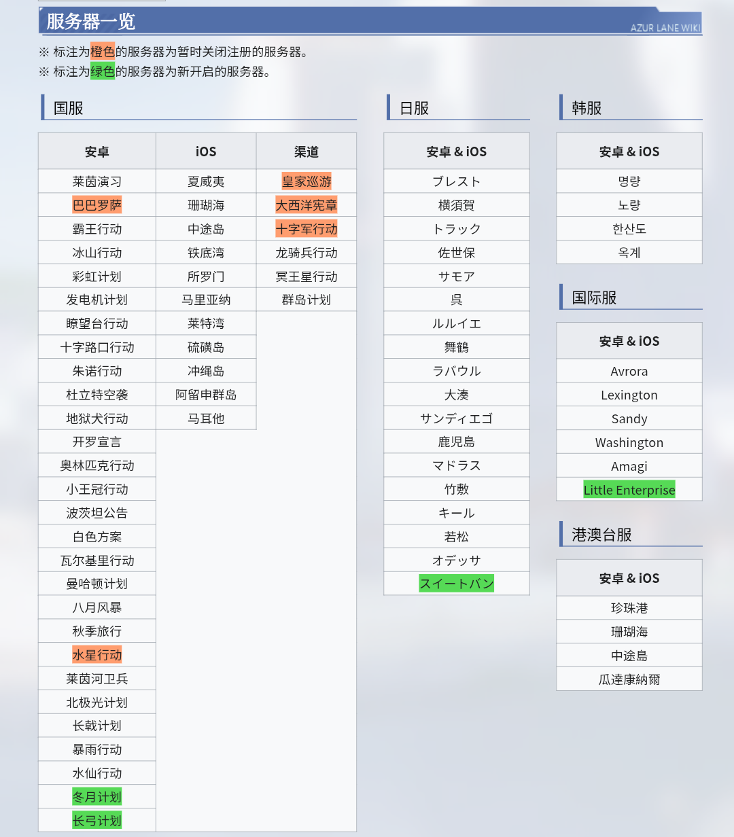
Task: Select the 水星行动 server cell
Action: coord(97,655)
